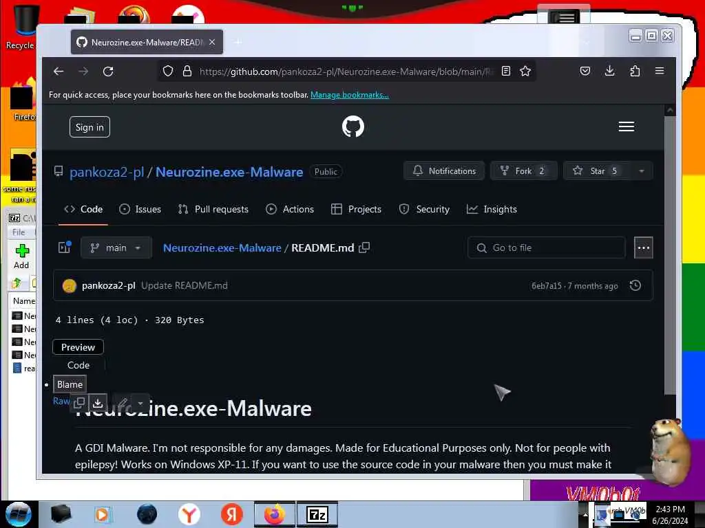Viewport: 705px width, 528px height.
Task: Fork the repository with Fork button
Action: click(x=524, y=171)
